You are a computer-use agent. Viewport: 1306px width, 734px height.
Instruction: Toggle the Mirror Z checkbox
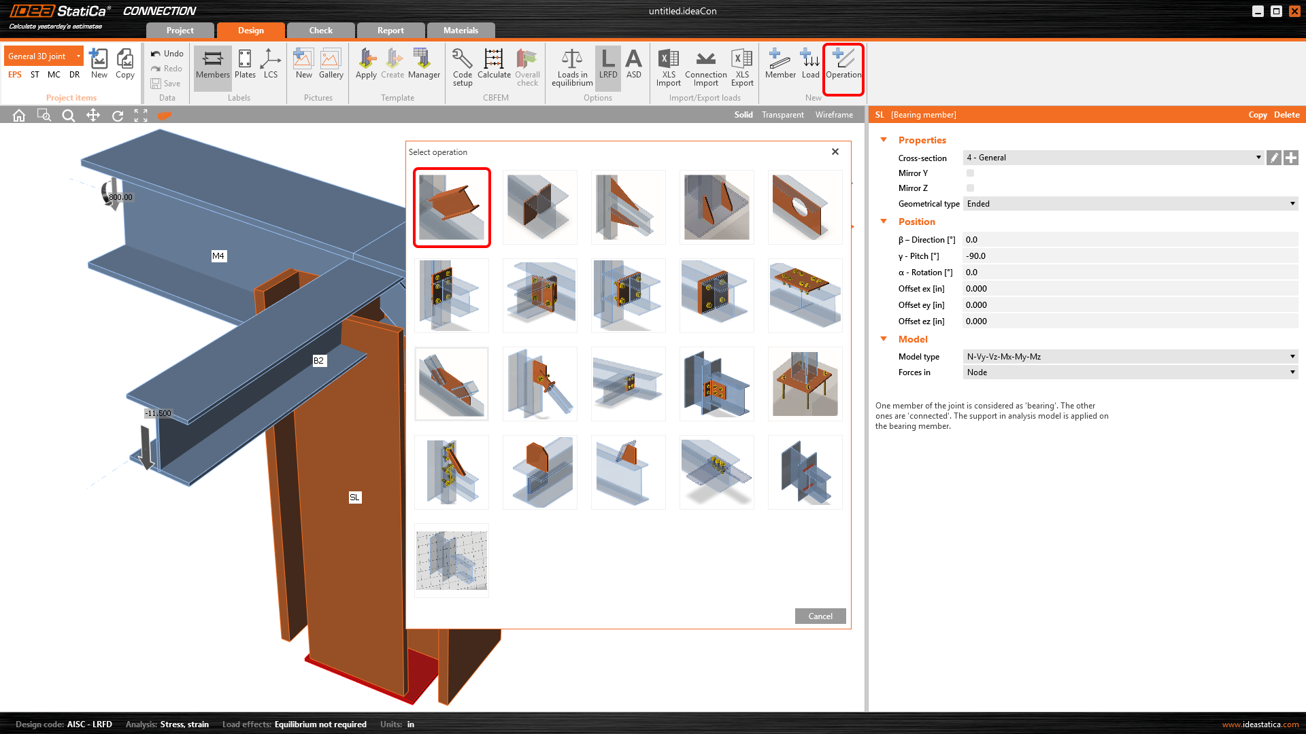point(971,188)
